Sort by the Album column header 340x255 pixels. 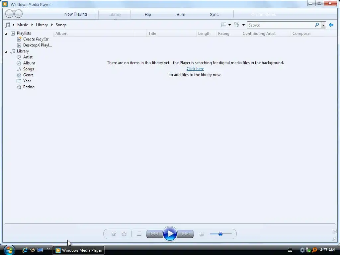click(x=93, y=34)
